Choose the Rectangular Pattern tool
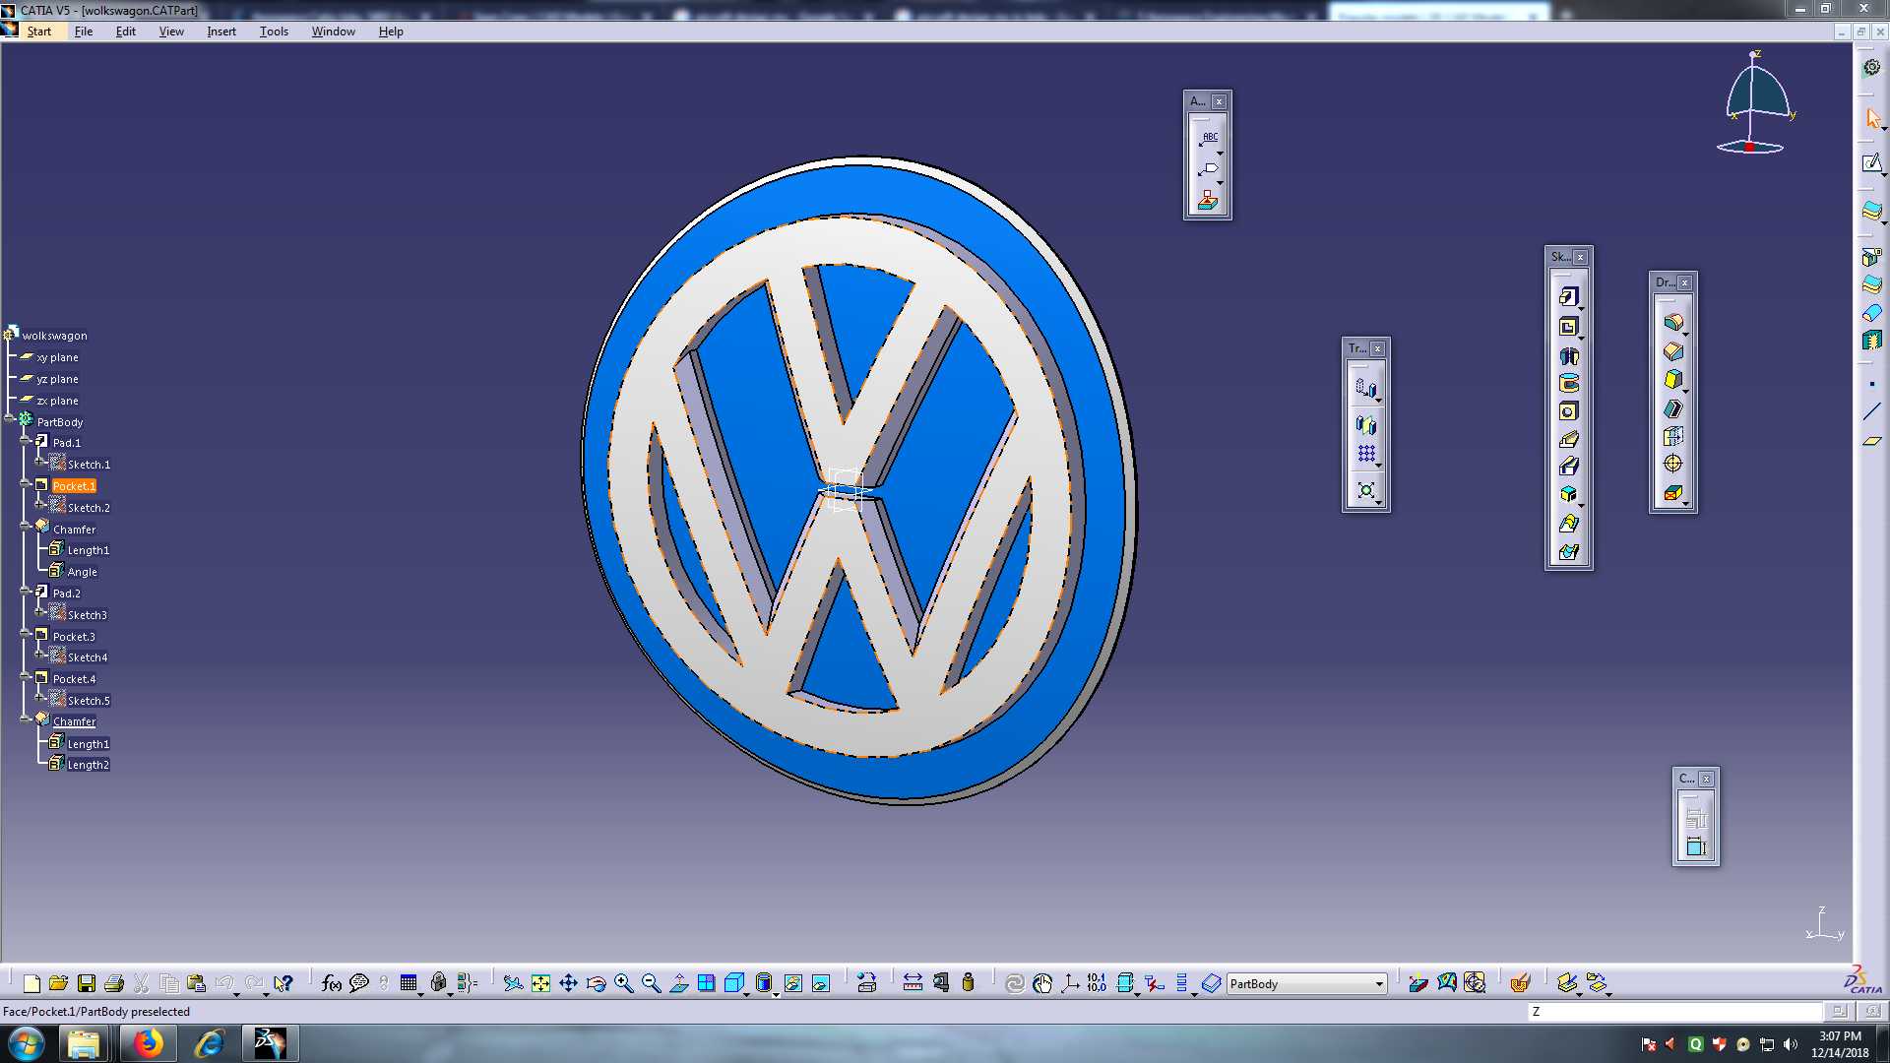 [1366, 454]
